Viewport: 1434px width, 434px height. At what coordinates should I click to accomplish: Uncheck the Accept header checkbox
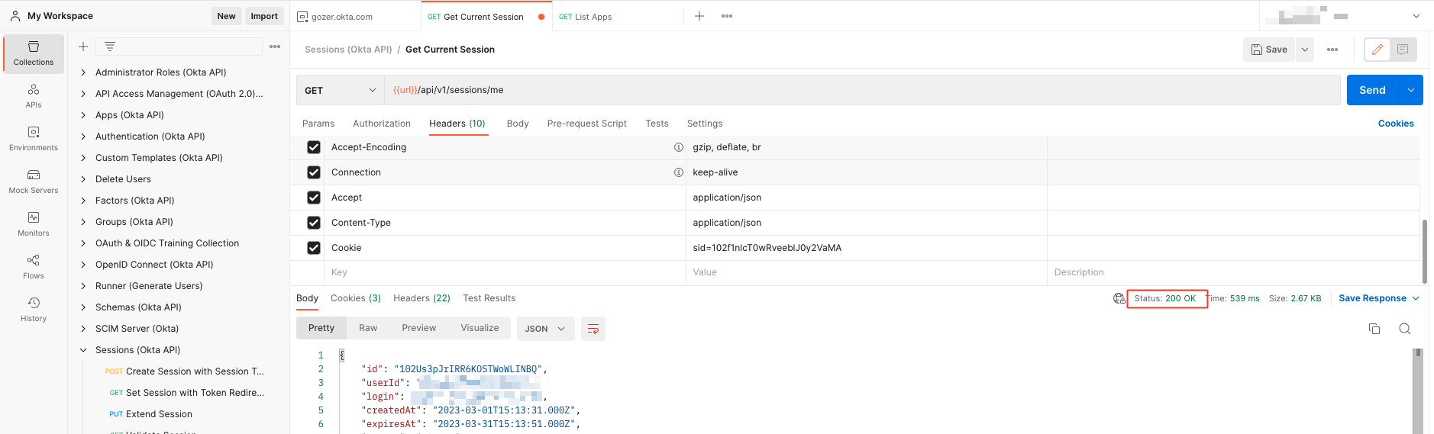tap(314, 198)
